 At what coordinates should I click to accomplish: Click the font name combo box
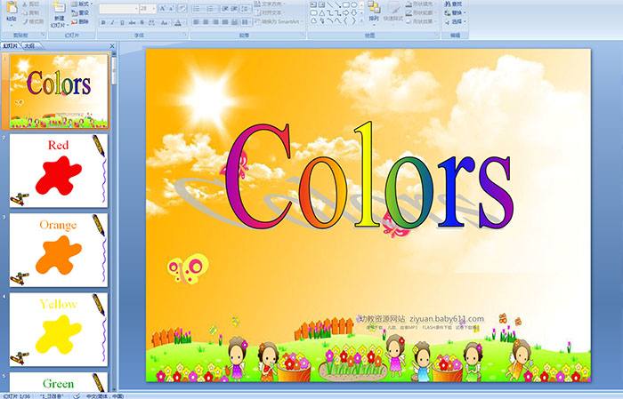click(x=118, y=8)
